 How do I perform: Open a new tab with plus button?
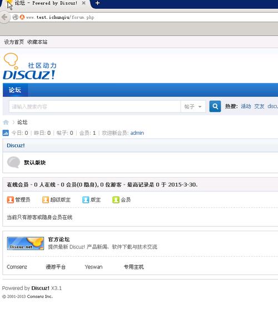(x=97, y=3)
